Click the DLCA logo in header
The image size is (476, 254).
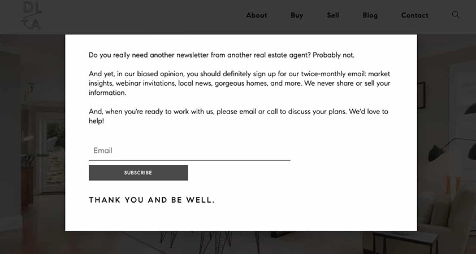coord(32,16)
